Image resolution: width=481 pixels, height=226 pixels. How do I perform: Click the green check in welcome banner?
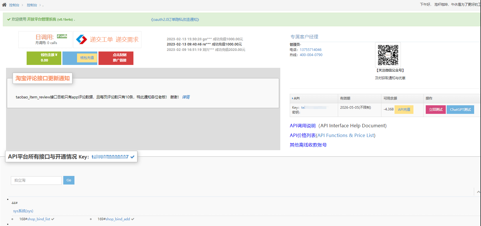tap(9, 19)
